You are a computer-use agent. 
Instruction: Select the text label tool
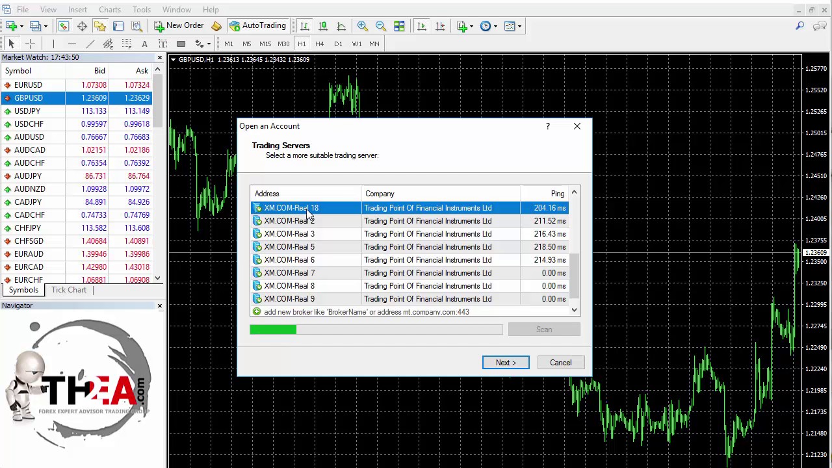coord(162,44)
